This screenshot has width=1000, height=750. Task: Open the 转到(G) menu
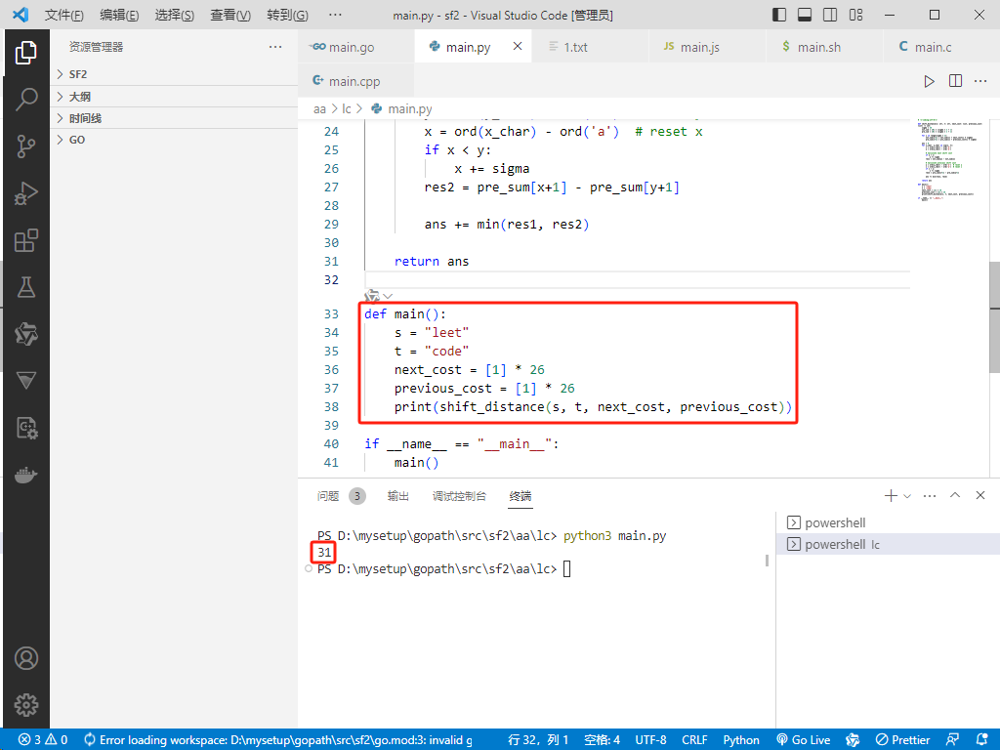pyautogui.click(x=287, y=15)
